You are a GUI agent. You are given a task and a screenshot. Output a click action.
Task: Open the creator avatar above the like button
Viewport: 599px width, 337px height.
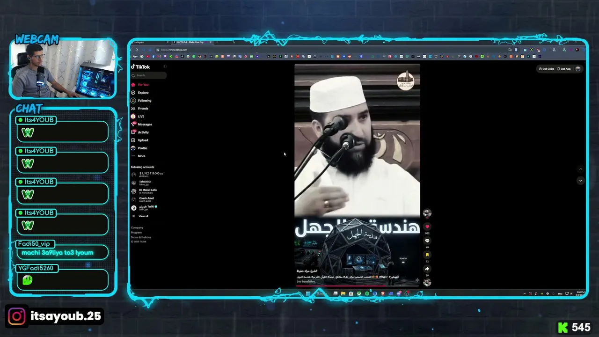click(x=427, y=213)
